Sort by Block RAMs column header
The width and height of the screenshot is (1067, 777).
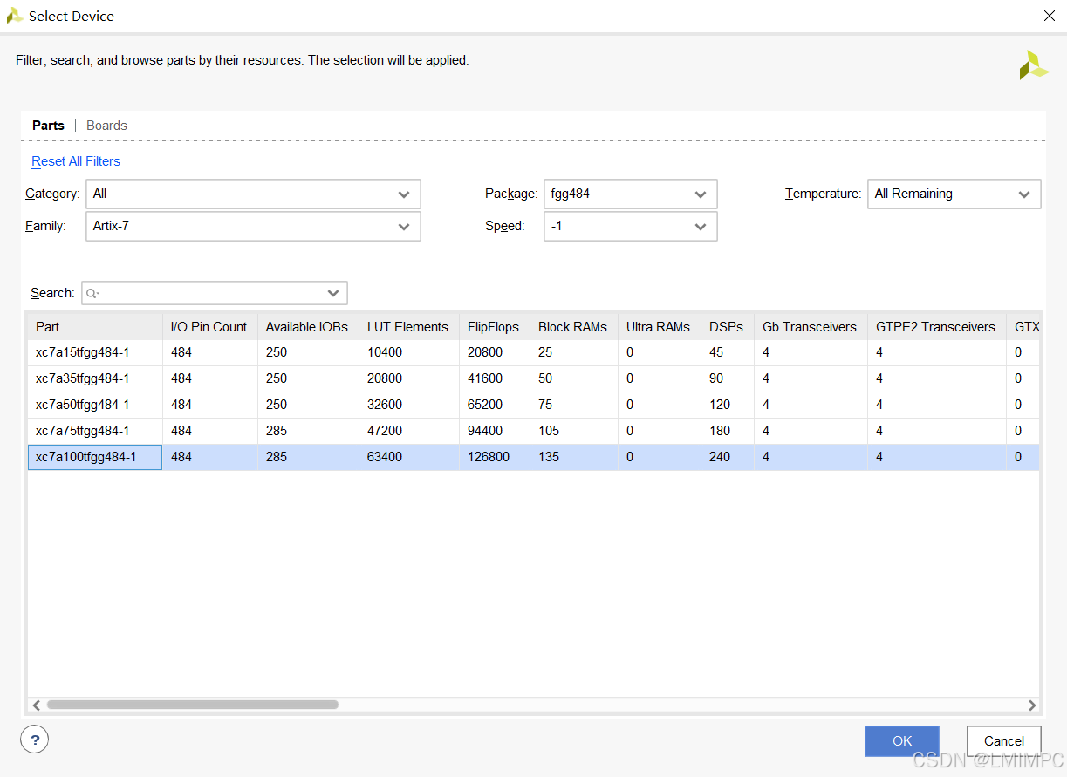572,327
